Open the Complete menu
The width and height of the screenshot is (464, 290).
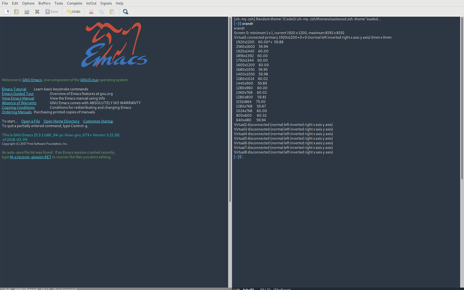pyautogui.click(x=74, y=3)
